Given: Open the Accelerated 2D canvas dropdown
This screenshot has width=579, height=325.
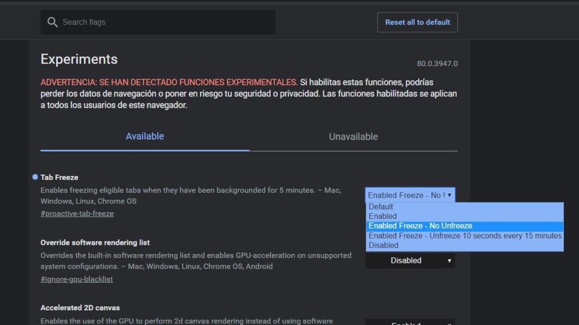Looking at the screenshot, I should coord(410,323).
